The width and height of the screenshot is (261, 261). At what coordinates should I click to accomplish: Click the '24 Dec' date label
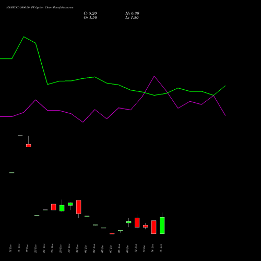44,248
